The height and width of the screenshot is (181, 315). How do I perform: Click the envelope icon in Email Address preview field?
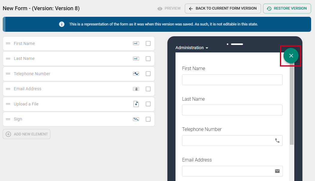[x=277, y=171]
